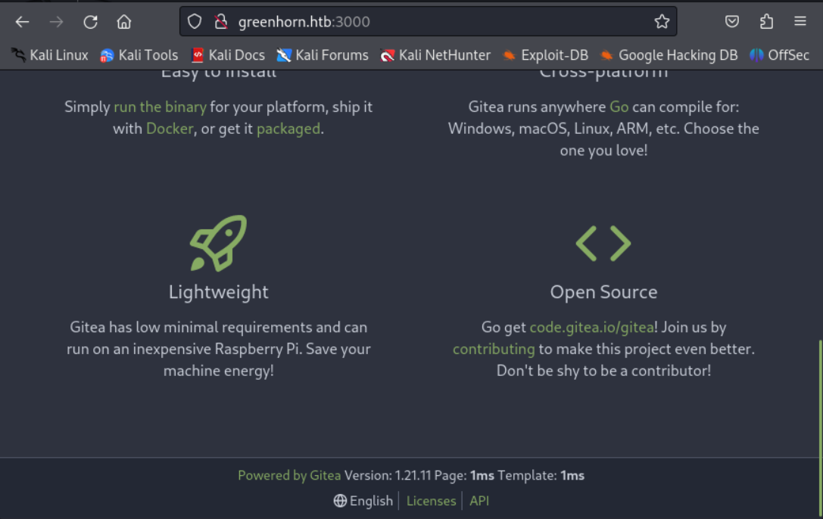Open the extensions puzzle icon

tap(766, 22)
